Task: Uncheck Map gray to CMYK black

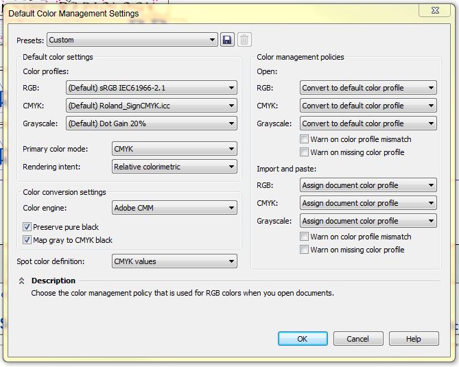Action: pos(27,240)
